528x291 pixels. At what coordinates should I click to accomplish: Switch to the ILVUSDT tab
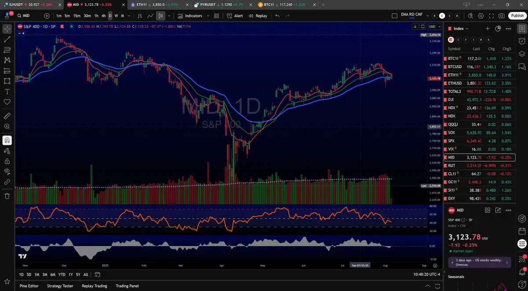[x=31, y=4]
